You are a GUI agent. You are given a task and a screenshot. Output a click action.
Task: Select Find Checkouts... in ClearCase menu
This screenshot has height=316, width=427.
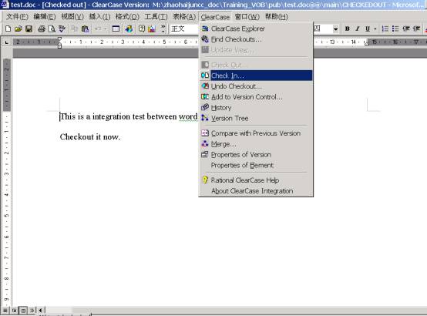point(256,39)
